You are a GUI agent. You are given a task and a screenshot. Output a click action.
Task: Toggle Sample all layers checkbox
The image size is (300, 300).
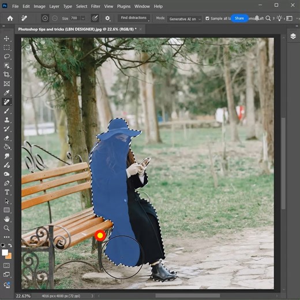pos(207,18)
